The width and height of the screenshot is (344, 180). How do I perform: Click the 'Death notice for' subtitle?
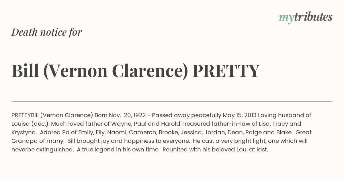point(47,32)
